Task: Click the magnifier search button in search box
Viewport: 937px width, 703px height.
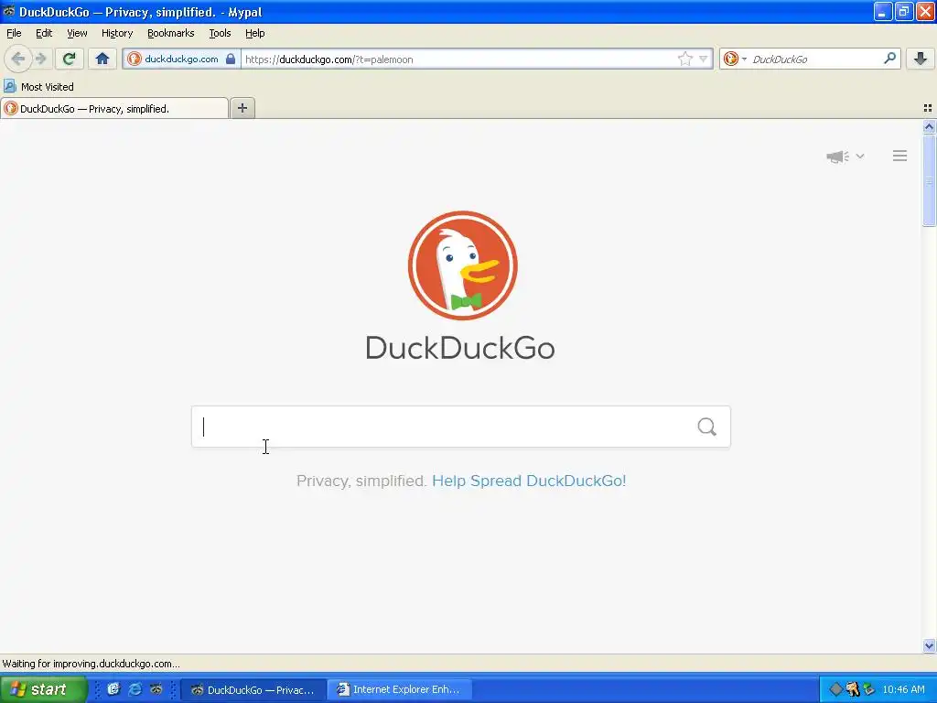Action: (x=707, y=427)
